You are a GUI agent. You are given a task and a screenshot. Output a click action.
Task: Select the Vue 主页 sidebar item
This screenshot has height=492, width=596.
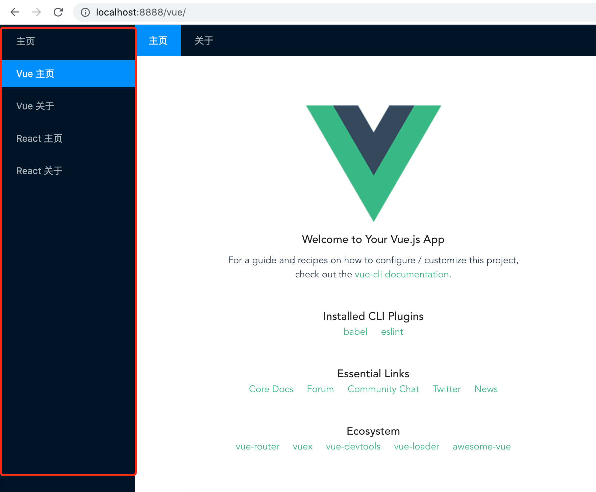pyautogui.click(x=68, y=74)
